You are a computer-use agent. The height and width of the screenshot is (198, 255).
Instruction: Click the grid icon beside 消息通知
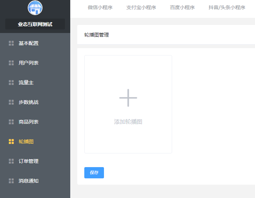[11, 181]
